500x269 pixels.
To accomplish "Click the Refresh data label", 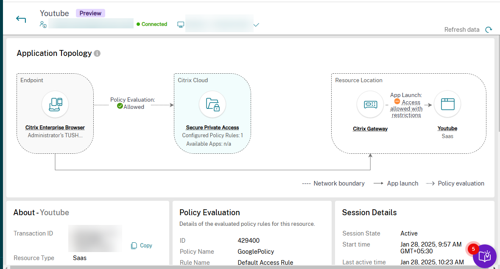I will coord(462,30).
